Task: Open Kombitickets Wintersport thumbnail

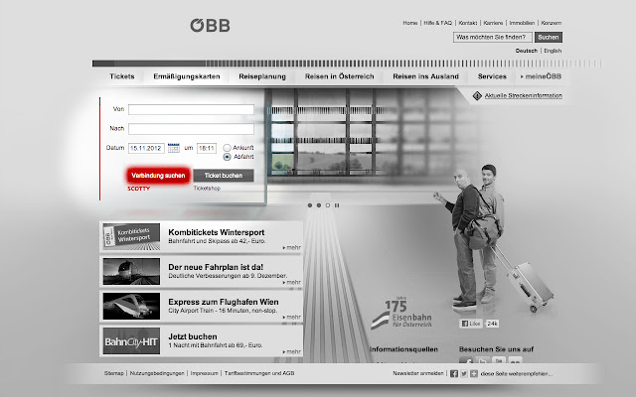Action: point(131,236)
